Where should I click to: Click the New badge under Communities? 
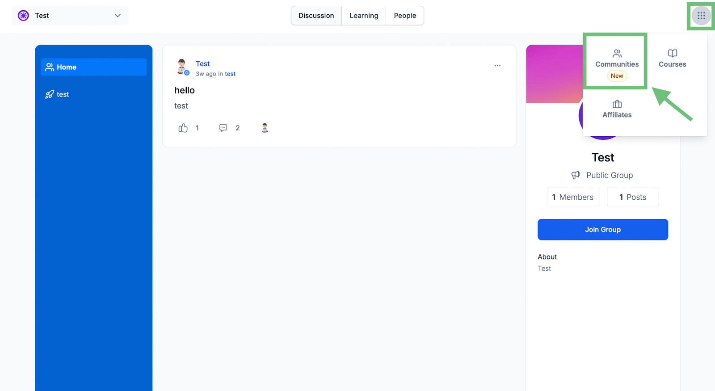617,76
